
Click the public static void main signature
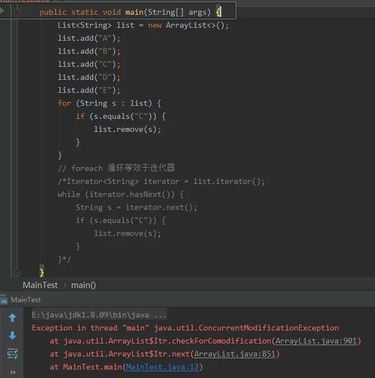(x=125, y=12)
